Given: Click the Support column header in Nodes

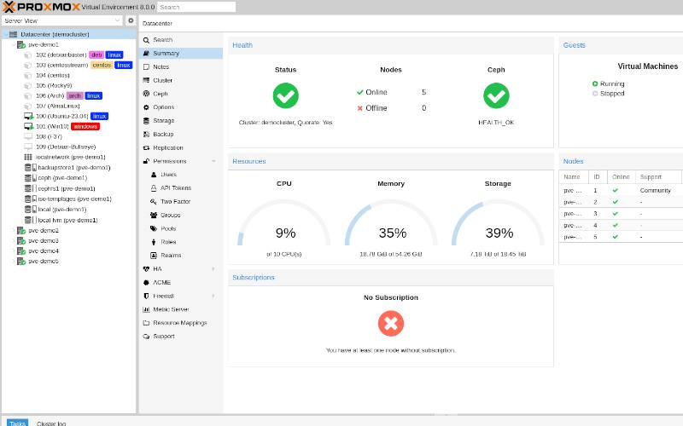Looking at the screenshot, I should point(658,177).
